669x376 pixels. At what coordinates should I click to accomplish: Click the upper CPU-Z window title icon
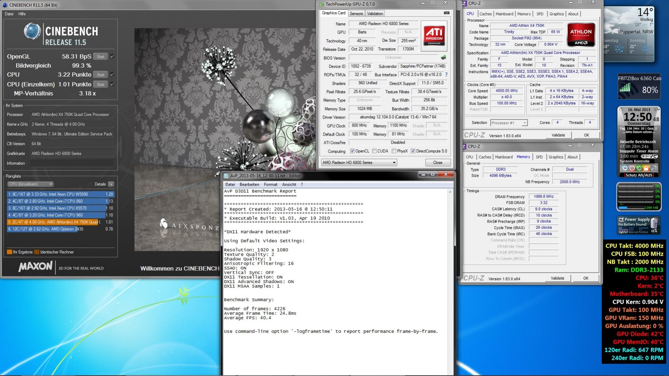[464, 3]
